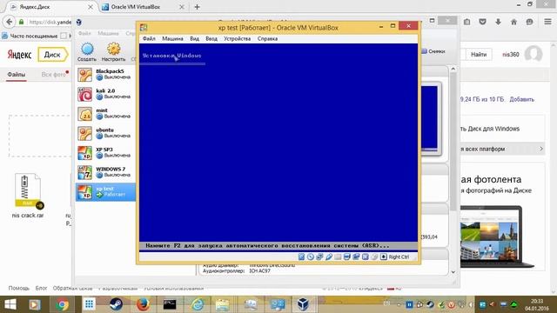This screenshot has height=313, width=557.
Task: Open Файлы tab on Yandex Disk
Action: click(17, 75)
